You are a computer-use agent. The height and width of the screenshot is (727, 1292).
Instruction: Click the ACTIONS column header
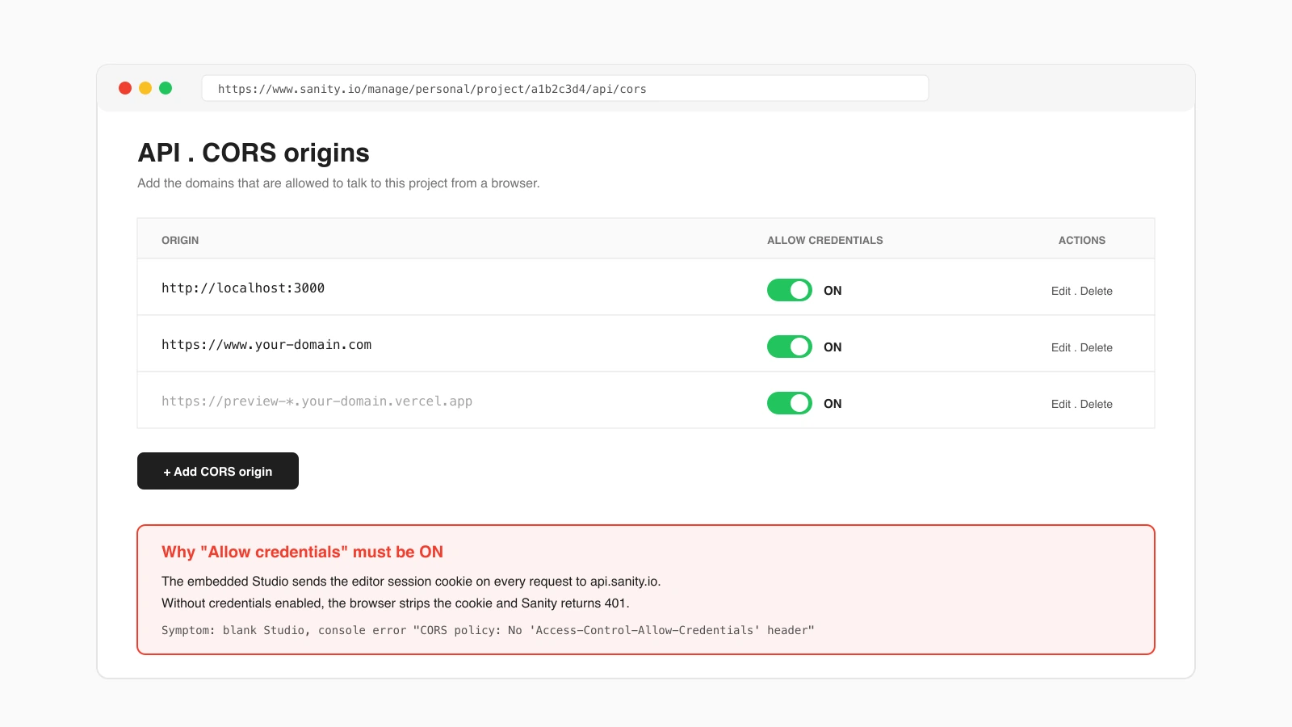point(1082,240)
